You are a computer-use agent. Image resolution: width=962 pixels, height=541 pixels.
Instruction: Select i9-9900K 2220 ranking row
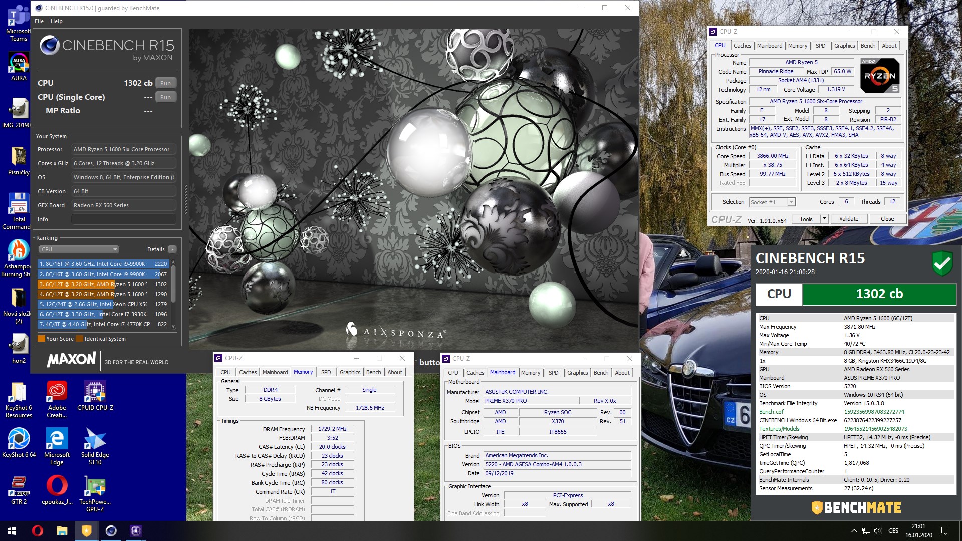coord(104,264)
